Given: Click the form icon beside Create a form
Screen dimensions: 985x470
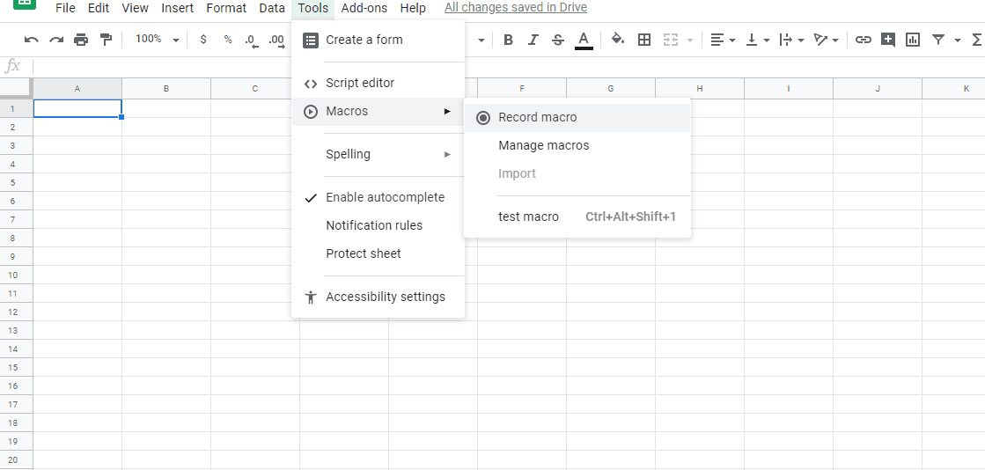Looking at the screenshot, I should click(x=311, y=40).
